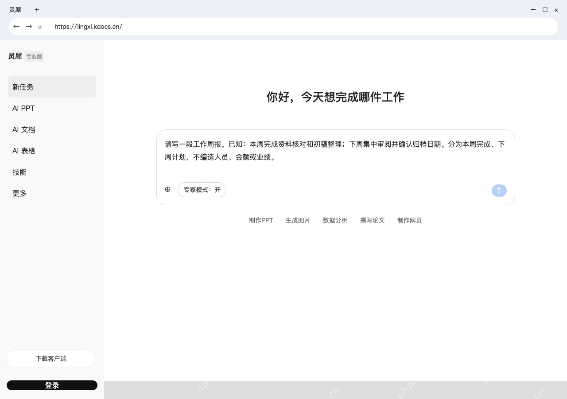Click the 下载客户端 button
Screen dimensions: 567x399
coord(51,359)
